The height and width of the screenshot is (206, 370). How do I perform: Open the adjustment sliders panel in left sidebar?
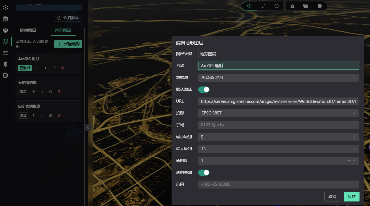(x=5, y=53)
